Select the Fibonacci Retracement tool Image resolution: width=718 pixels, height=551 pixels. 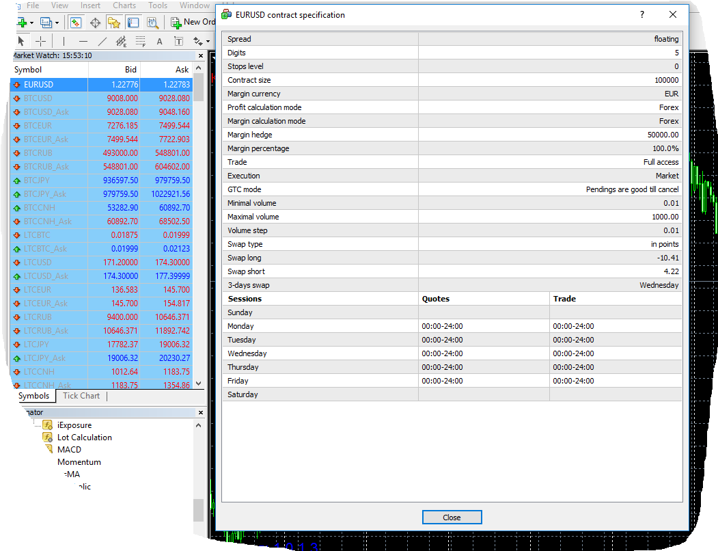pyautogui.click(x=141, y=42)
